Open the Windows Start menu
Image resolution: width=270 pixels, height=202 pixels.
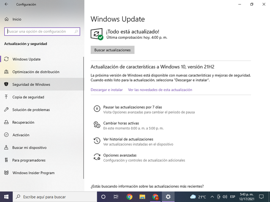[6, 197]
